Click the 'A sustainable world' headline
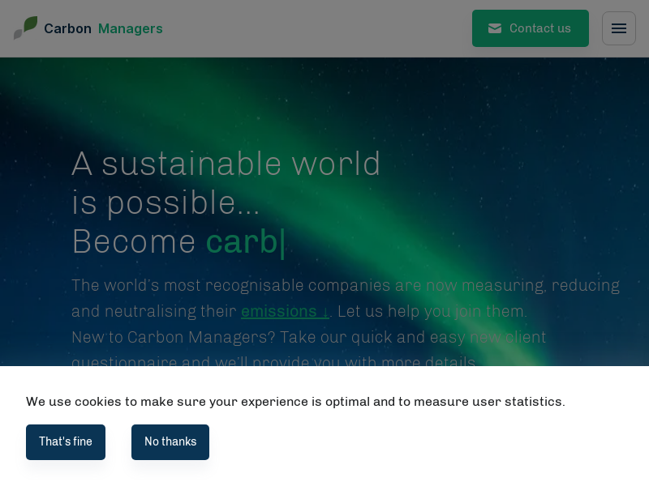Image resolution: width=649 pixels, height=486 pixels. (226, 164)
